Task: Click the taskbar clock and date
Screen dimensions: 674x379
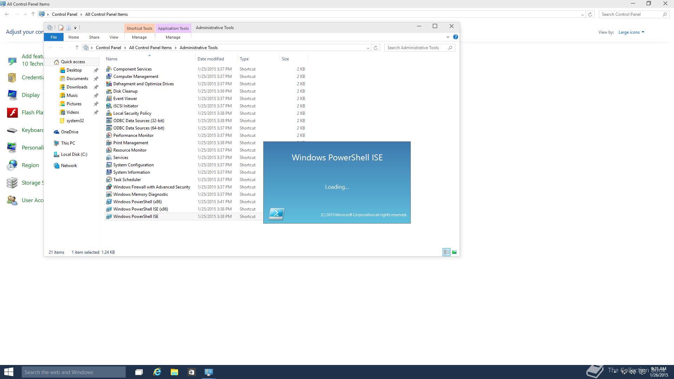Action: pyautogui.click(x=659, y=372)
